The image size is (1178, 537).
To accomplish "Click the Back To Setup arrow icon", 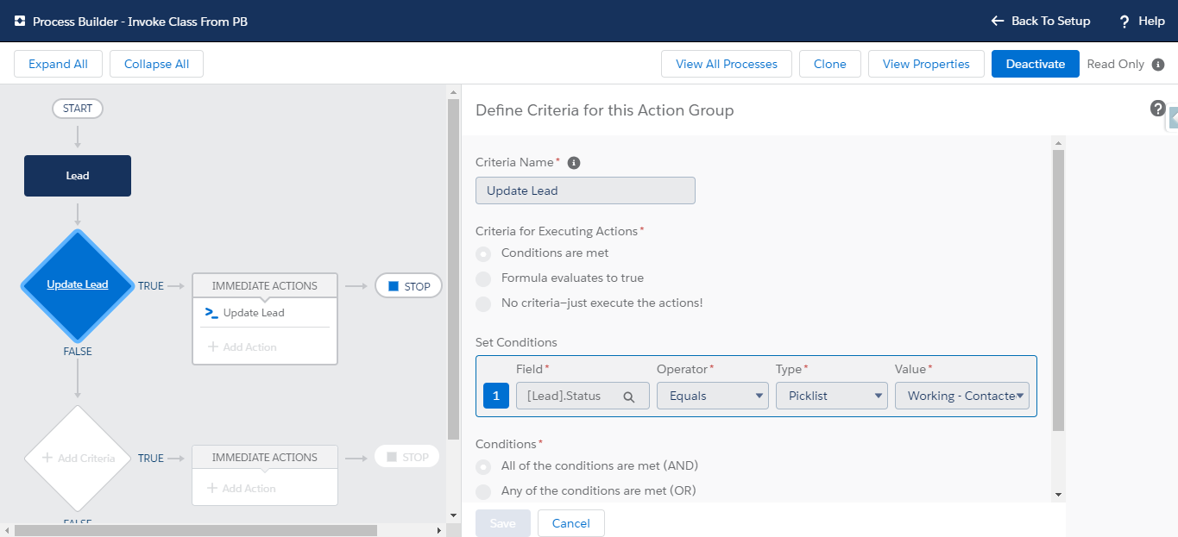I will tap(998, 21).
